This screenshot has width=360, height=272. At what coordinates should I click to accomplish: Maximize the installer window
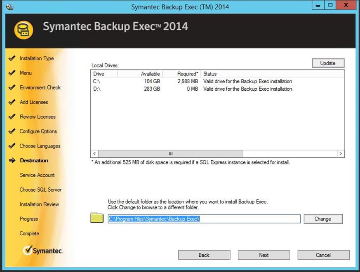(x=330, y=5)
